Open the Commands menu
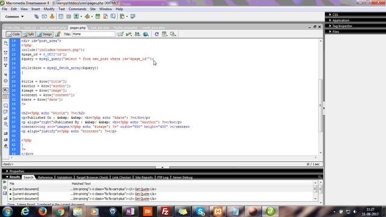The height and width of the screenshot is (217, 386). coord(77,9)
